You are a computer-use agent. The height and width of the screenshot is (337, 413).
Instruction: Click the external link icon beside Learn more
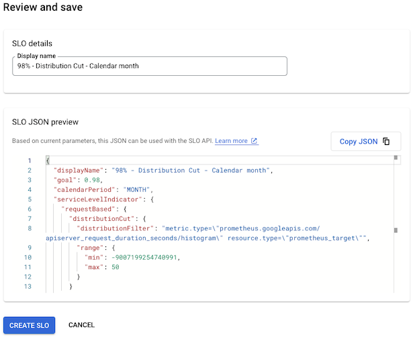pyautogui.click(x=255, y=141)
